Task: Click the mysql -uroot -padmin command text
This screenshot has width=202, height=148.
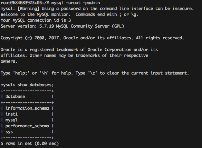Action: tap(76, 3)
